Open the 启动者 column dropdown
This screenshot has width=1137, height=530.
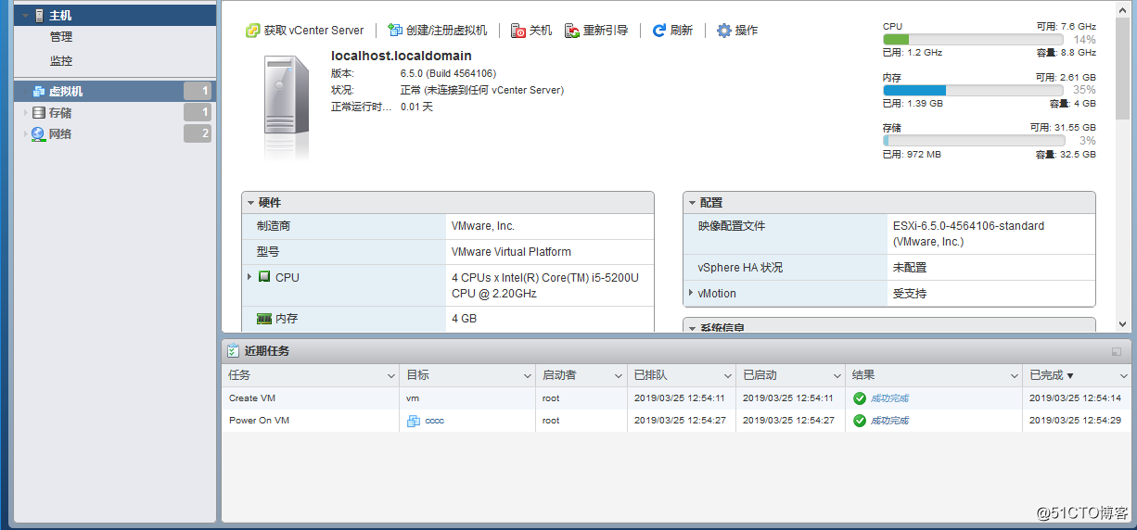pyautogui.click(x=618, y=376)
